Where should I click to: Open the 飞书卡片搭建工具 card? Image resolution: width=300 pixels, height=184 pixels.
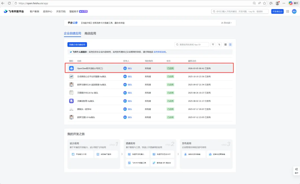point(137,163)
